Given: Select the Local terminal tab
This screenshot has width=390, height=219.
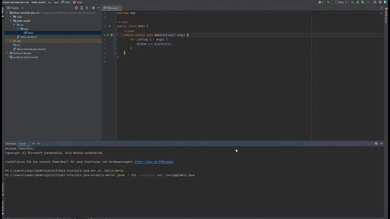Looking at the screenshot, I should 23,144.
